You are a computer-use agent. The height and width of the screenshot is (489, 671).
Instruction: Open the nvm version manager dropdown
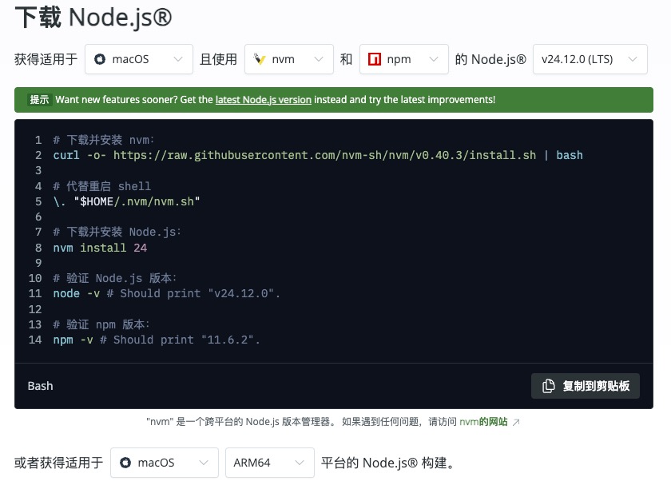289,59
